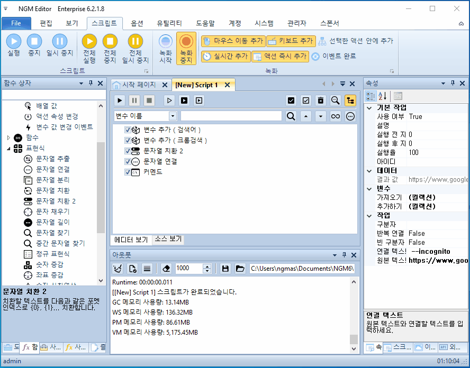Collapse the 작업 property group
The image size is (470, 368).
tap(369, 216)
